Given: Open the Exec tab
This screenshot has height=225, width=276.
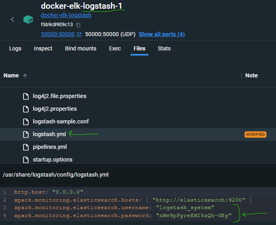Looking at the screenshot, I should 115,48.
